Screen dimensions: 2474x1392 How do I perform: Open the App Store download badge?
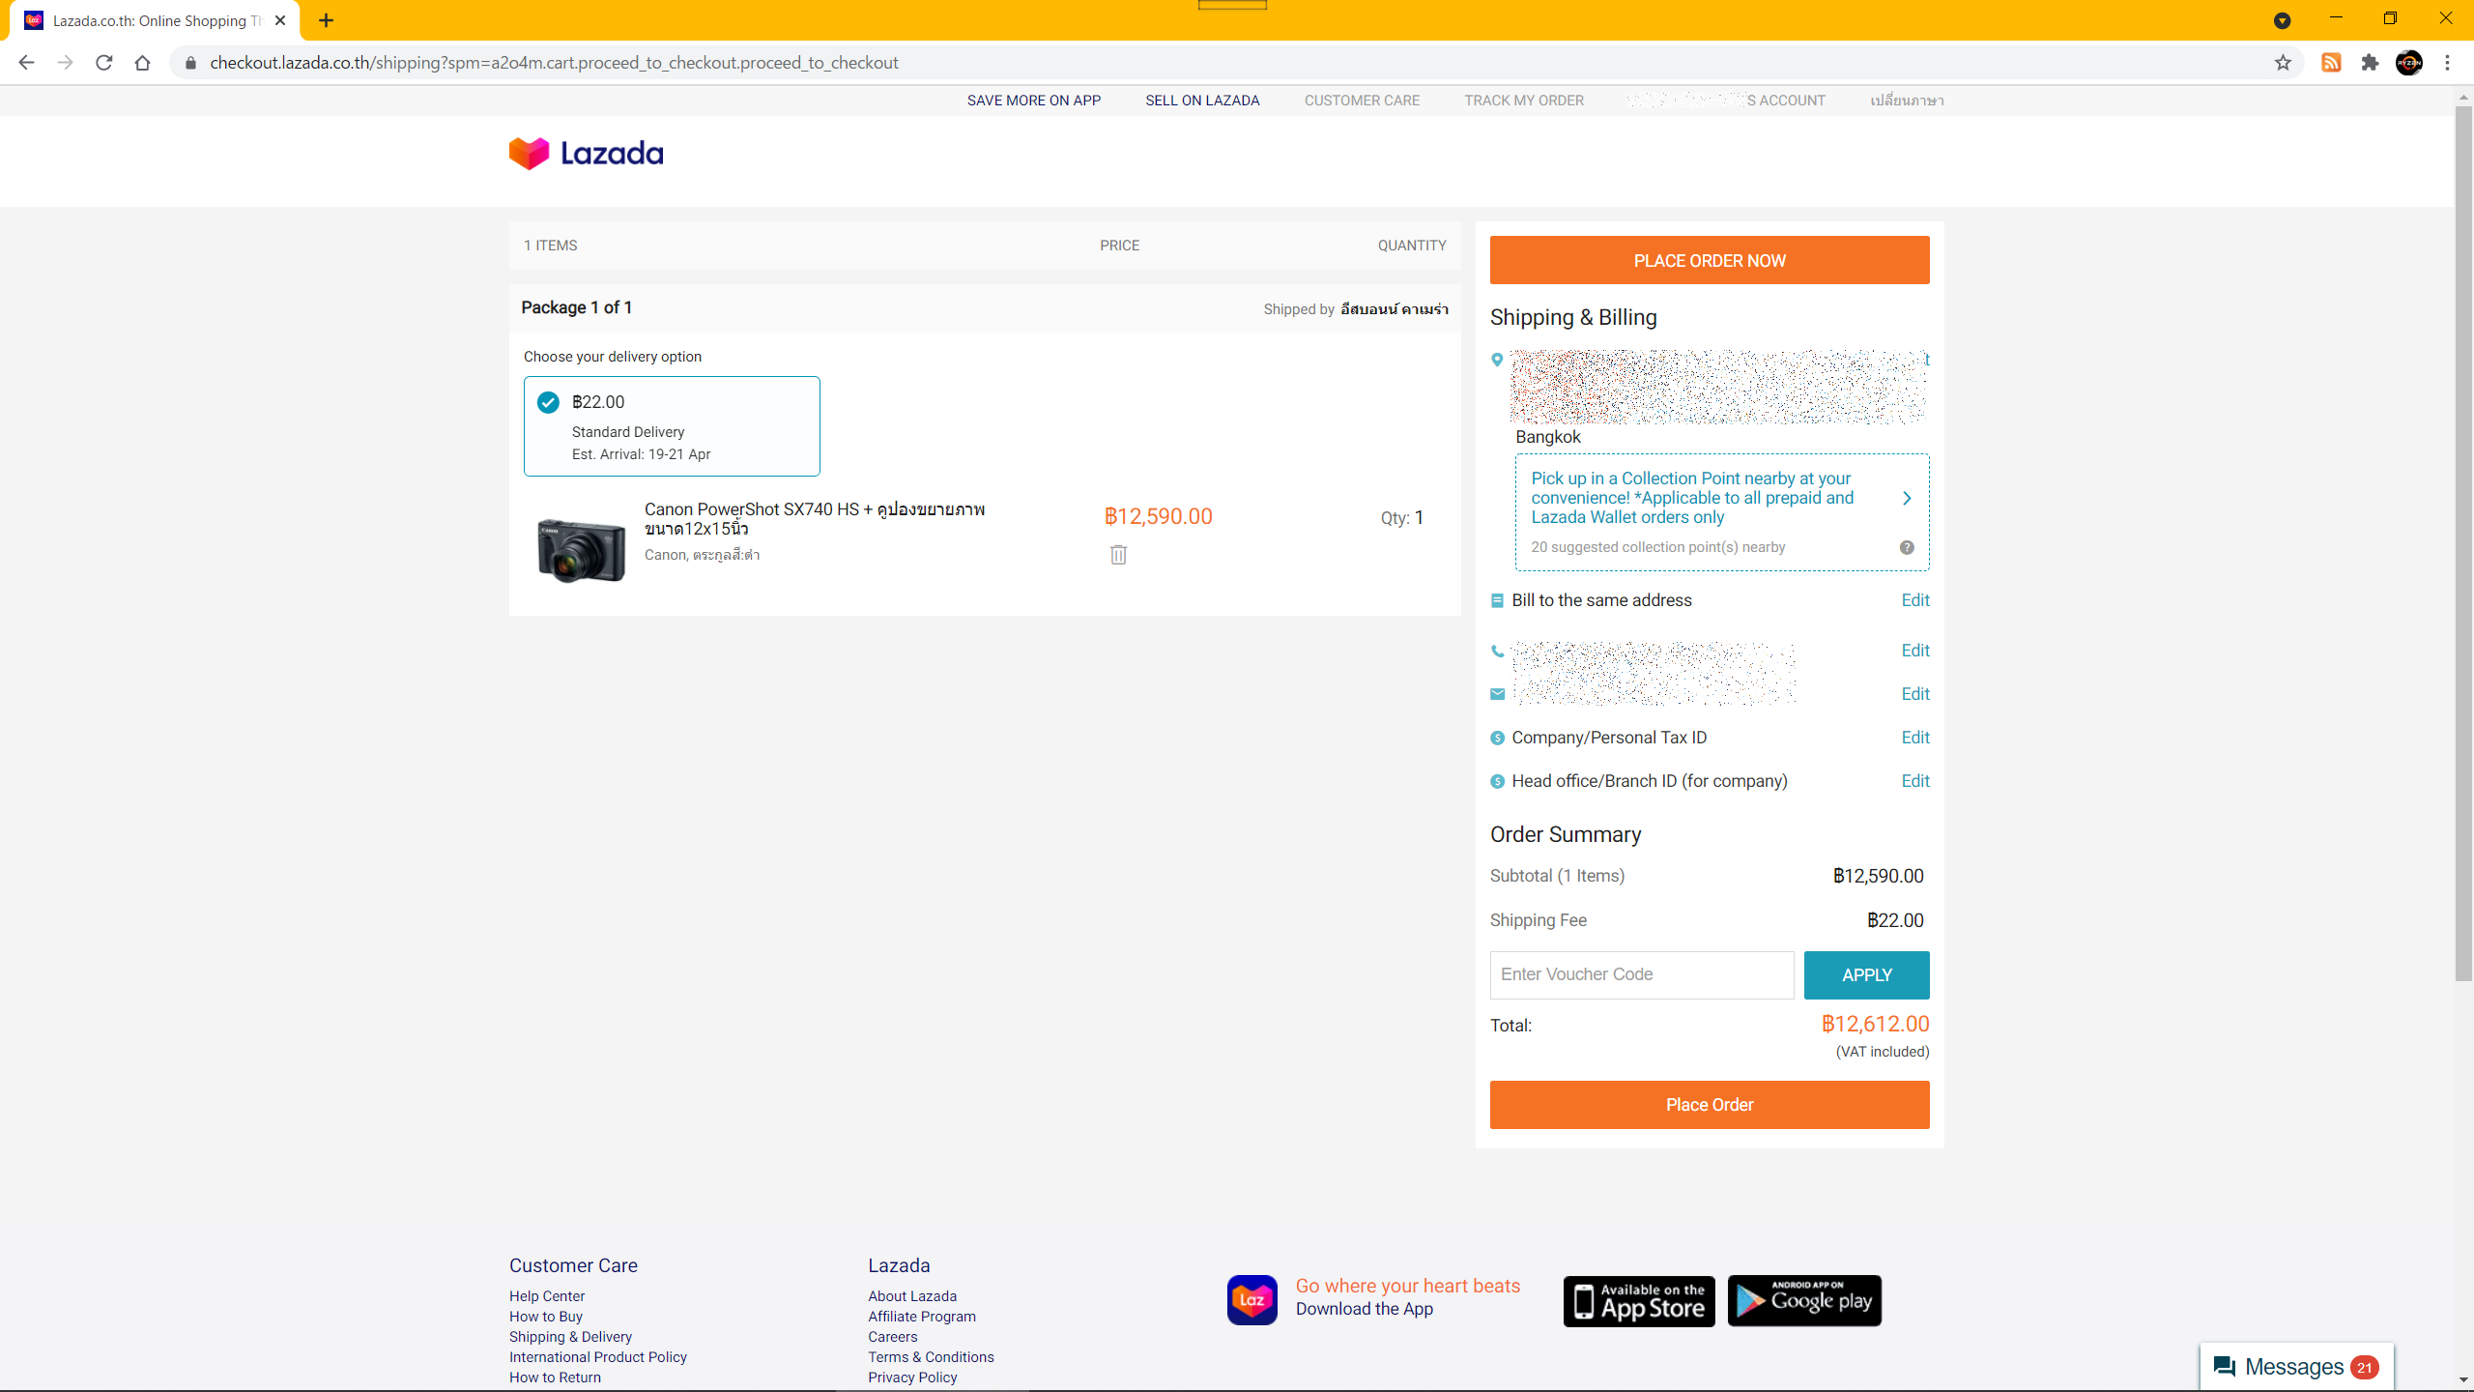(x=1639, y=1301)
